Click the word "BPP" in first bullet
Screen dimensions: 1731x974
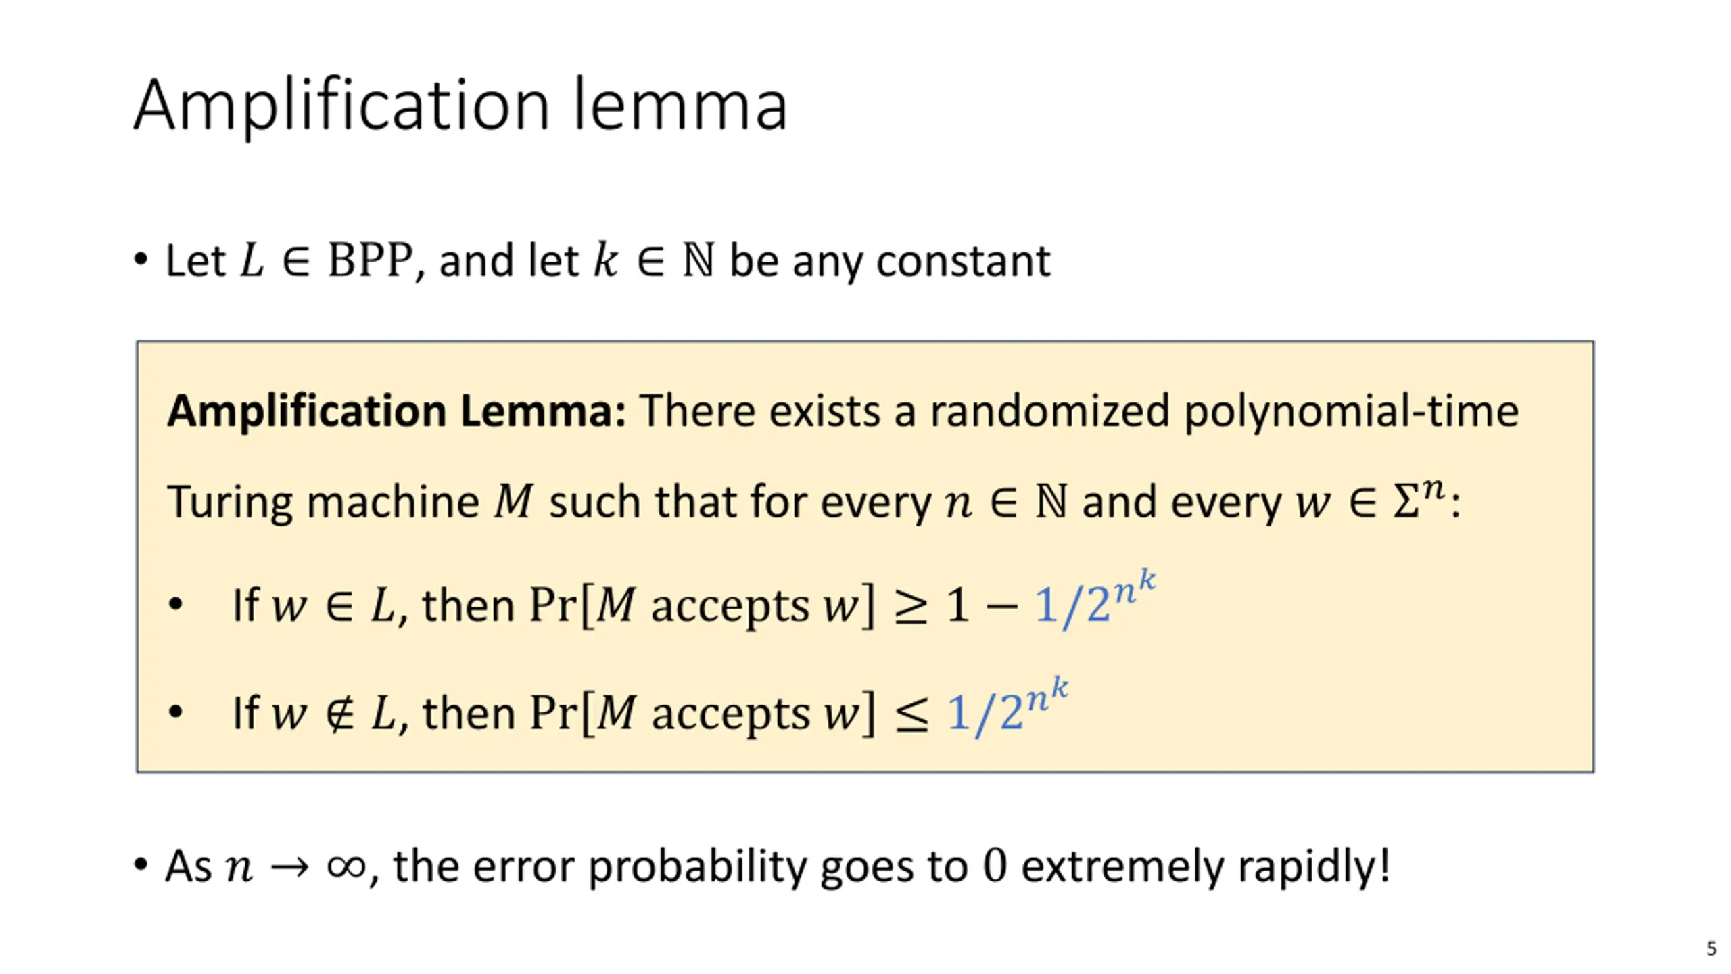tap(370, 260)
